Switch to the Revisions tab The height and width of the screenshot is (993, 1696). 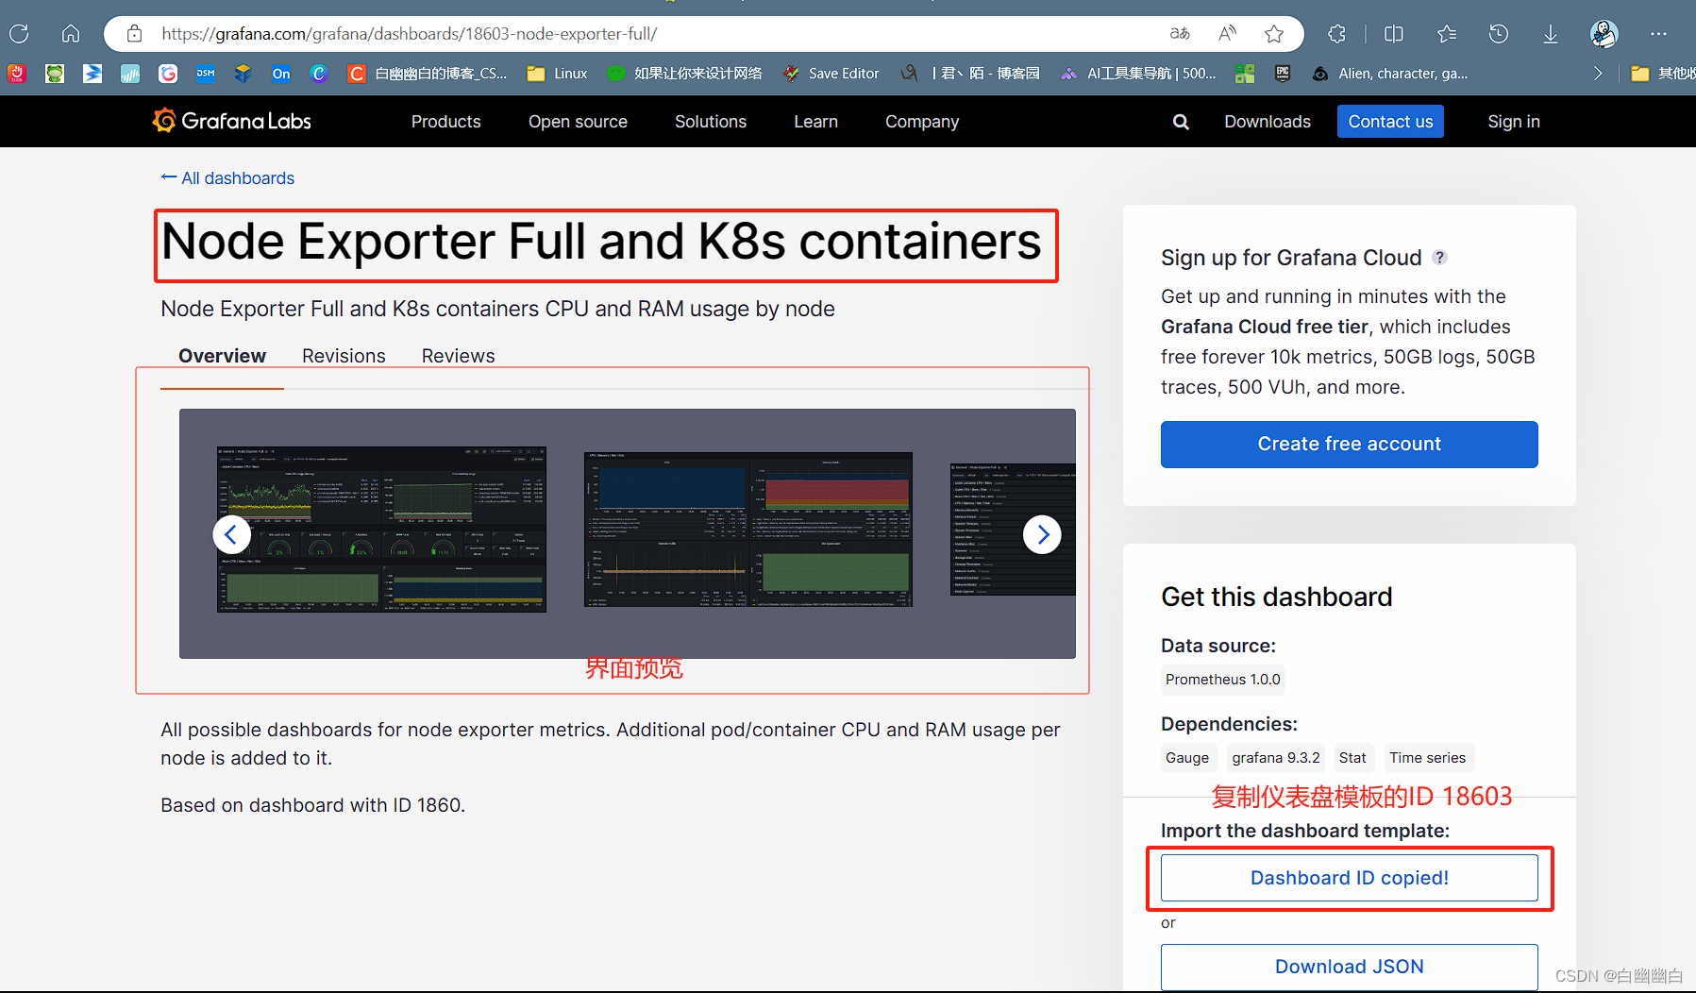(344, 356)
